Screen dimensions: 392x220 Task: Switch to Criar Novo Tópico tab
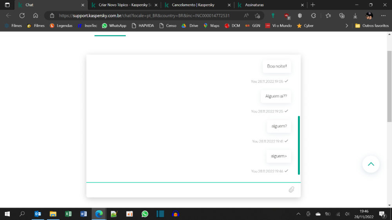124,5
